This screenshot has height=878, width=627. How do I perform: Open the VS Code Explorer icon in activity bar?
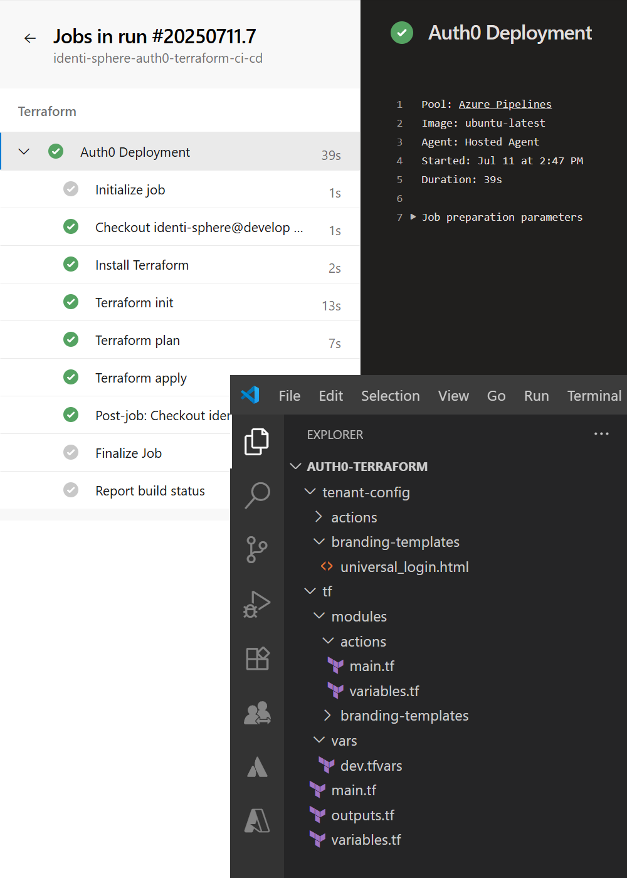pos(257,442)
